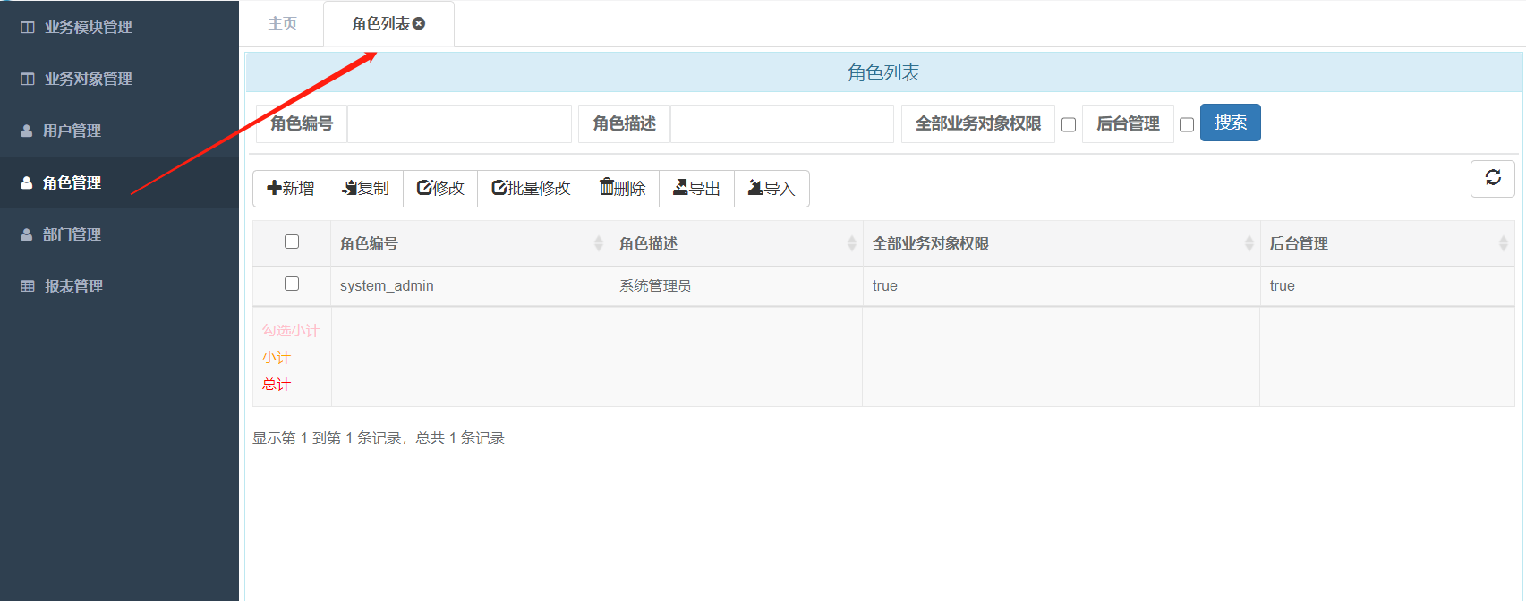Click the plus icon on 新增
The image size is (1526, 601).
tap(274, 188)
